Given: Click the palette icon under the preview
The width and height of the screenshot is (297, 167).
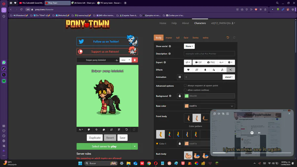Looking at the screenshot, I should pos(89,129).
